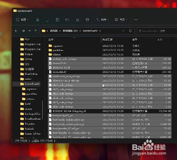Expand address bar history dropdown chevron
The width and height of the screenshot is (177, 160).
[123, 31]
